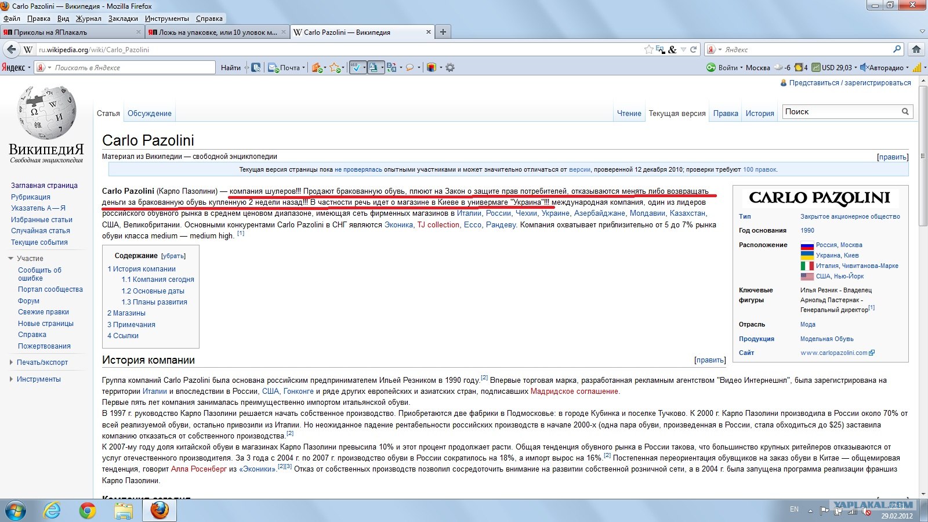Switch to the Ложь на упаковке tab
Image resolution: width=928 pixels, height=522 pixels.
217,32
